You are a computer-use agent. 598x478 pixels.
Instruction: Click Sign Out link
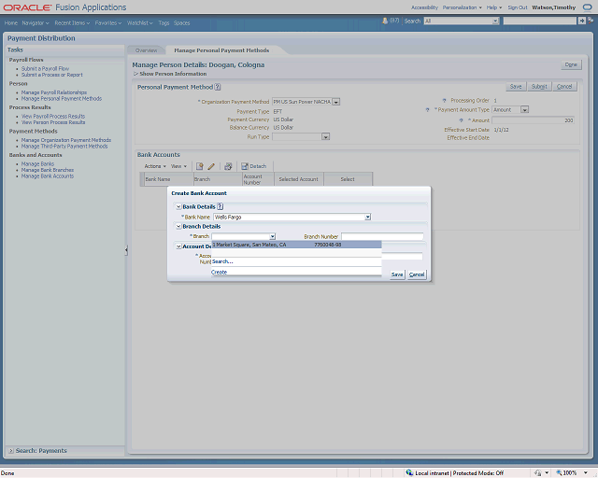(x=517, y=7)
